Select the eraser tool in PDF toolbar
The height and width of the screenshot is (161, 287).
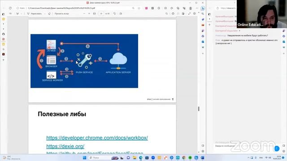pyautogui.click(x=49, y=14)
